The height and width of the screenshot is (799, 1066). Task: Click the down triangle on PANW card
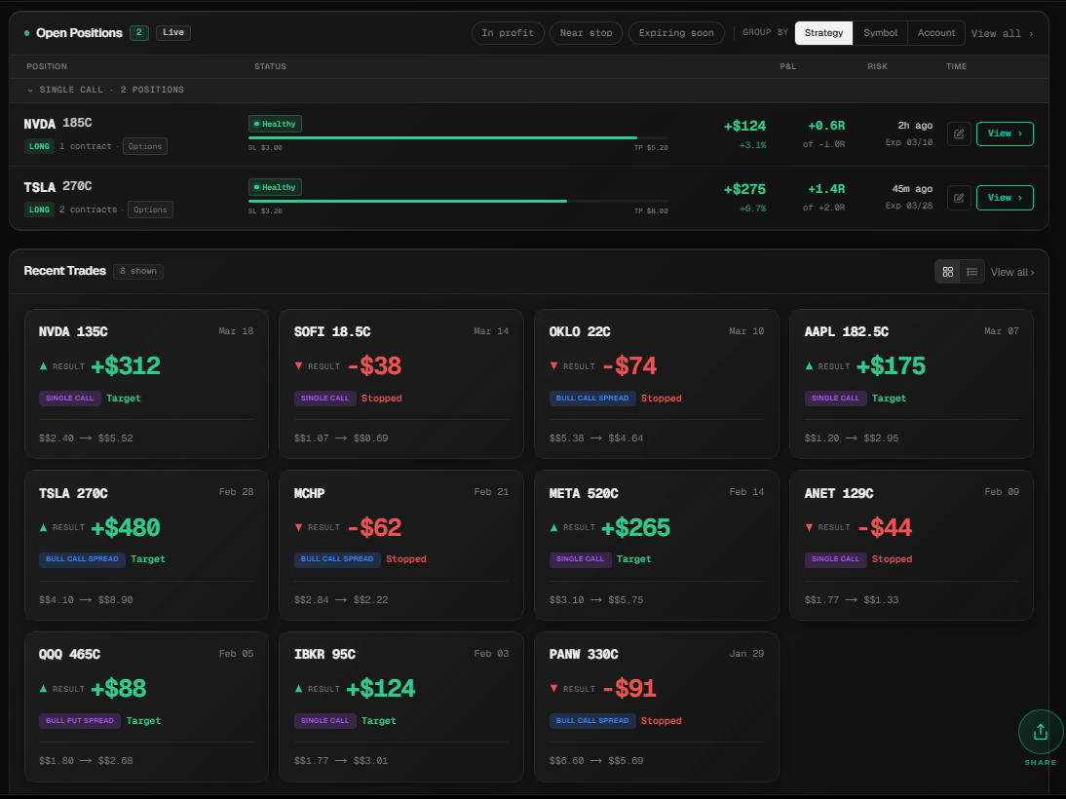pyautogui.click(x=554, y=689)
